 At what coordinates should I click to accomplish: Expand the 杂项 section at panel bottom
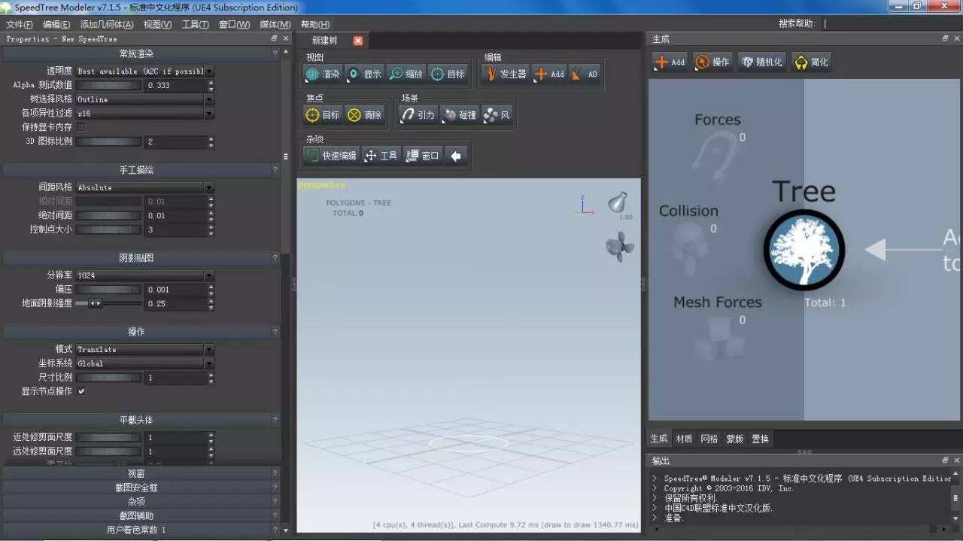point(141,502)
